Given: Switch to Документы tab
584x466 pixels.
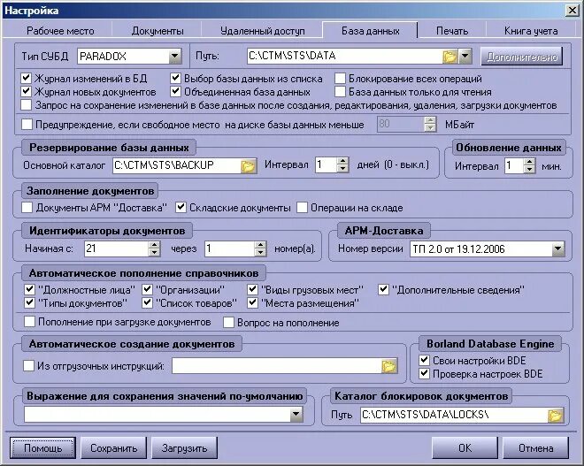Looking at the screenshot, I should (158, 31).
